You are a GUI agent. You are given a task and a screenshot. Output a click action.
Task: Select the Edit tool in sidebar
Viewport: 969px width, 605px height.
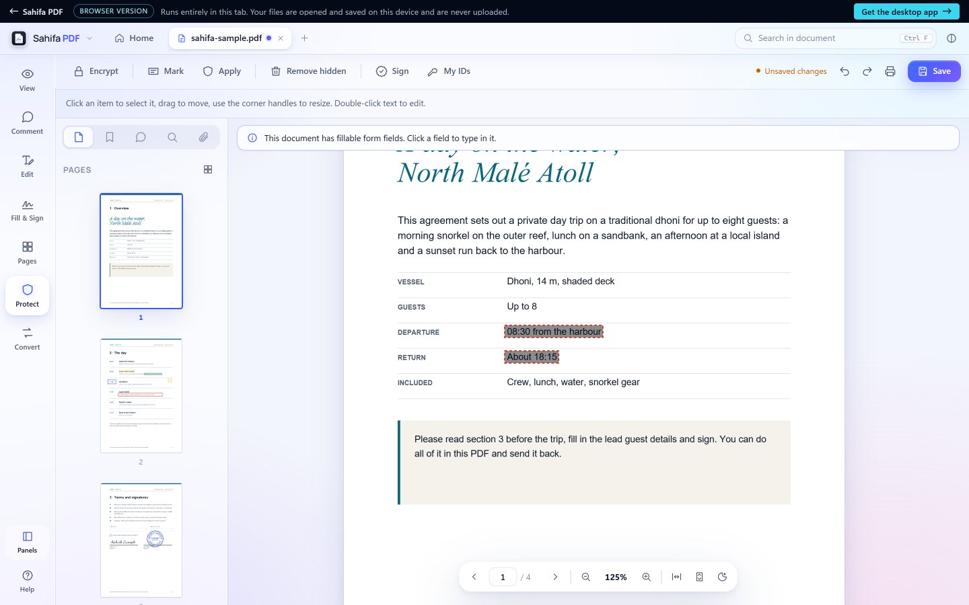click(x=27, y=165)
